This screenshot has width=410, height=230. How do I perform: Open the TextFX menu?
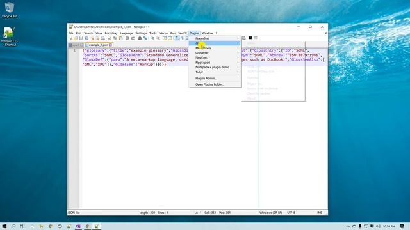coord(183,33)
